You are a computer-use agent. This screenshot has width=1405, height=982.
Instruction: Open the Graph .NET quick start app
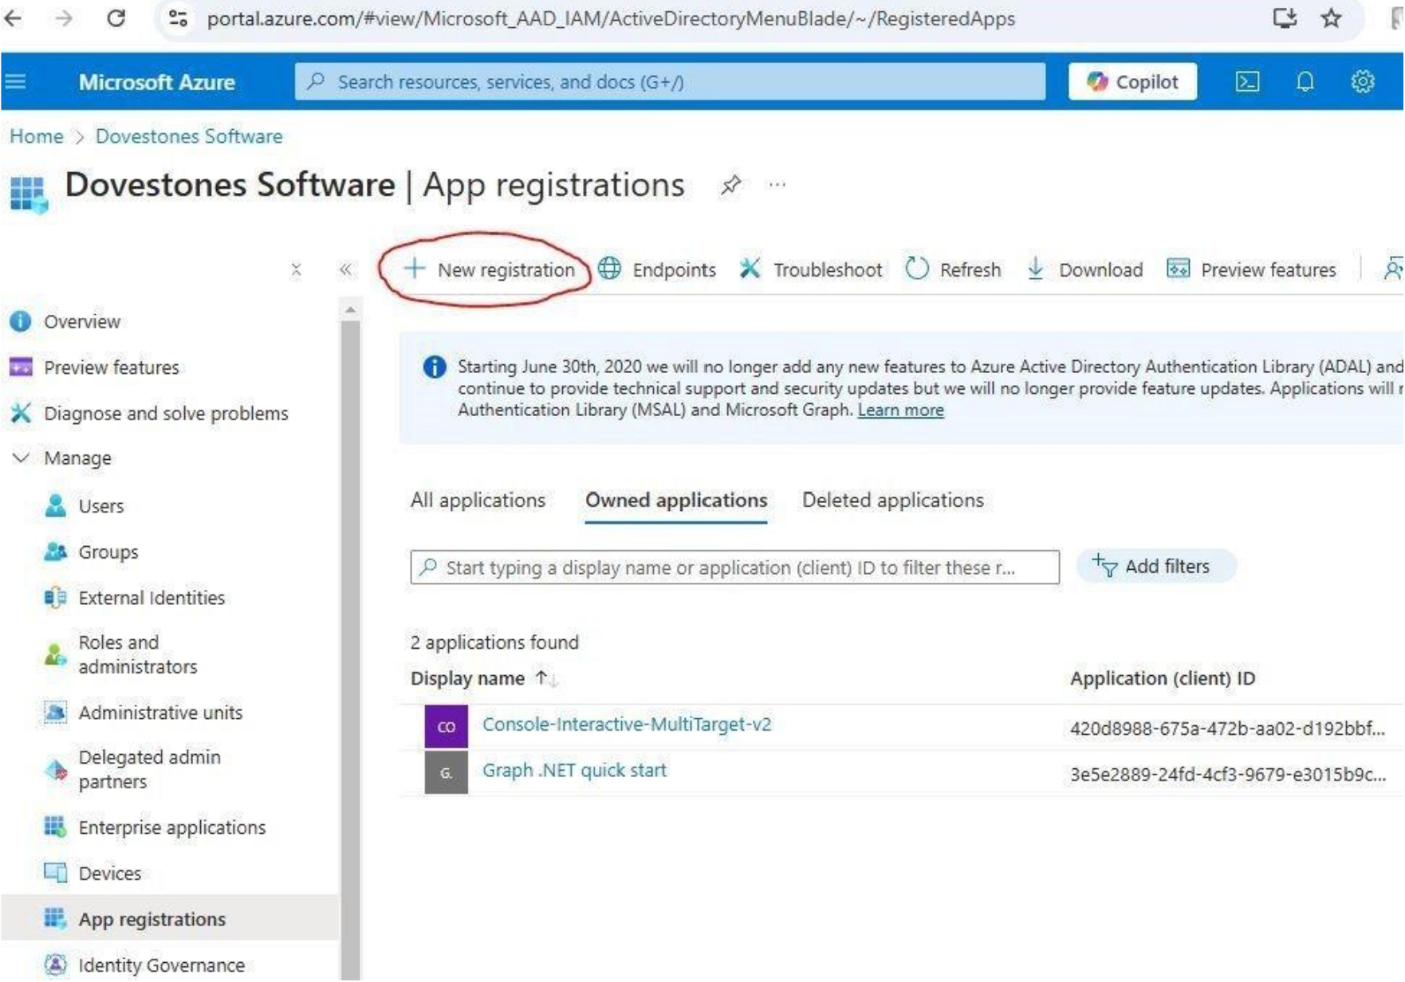coord(575,770)
